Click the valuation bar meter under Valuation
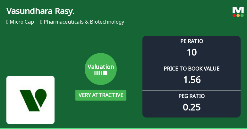Screen dimensions: 247x129 [x=101, y=73]
